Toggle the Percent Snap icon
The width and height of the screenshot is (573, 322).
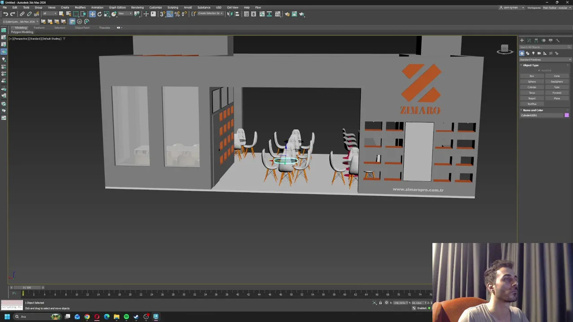(177, 14)
